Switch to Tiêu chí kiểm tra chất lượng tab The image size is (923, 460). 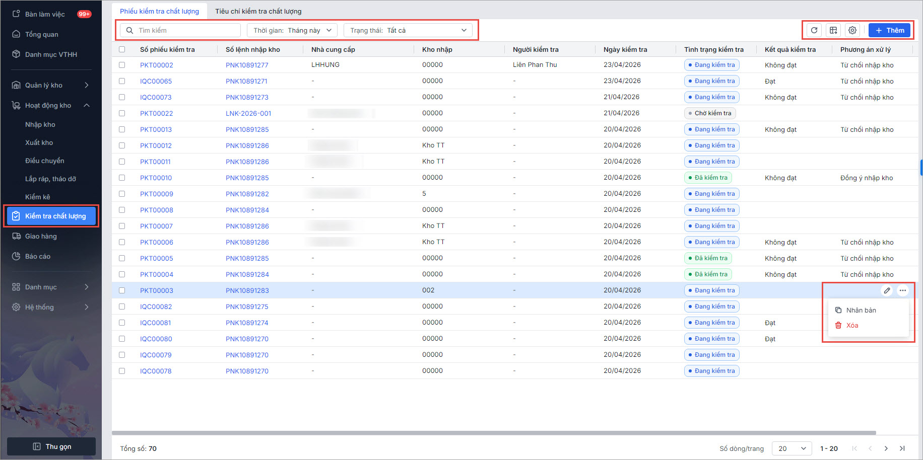click(258, 11)
